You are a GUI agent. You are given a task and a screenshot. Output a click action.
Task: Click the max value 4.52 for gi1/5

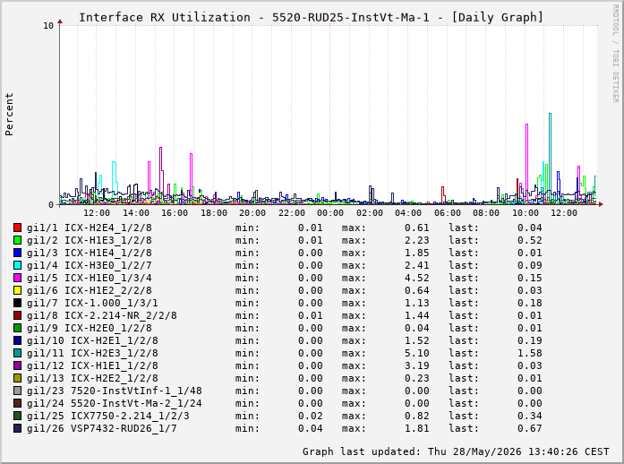[417, 278]
